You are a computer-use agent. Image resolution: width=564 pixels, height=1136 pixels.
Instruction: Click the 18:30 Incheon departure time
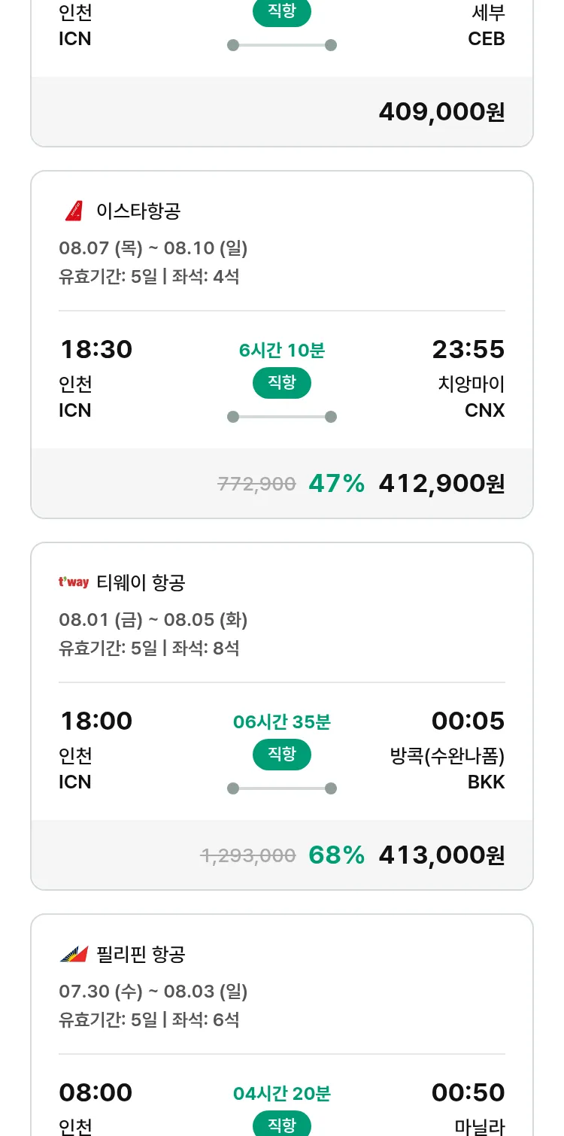pyautogui.click(x=96, y=350)
